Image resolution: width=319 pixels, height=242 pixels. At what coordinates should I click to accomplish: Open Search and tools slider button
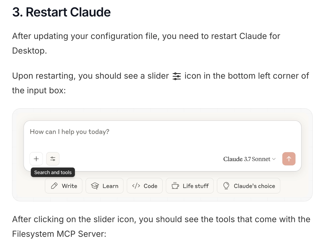[x=53, y=159]
